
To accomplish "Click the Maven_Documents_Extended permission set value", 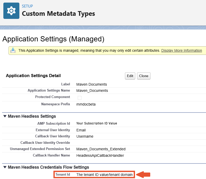I will [x=101, y=149].
